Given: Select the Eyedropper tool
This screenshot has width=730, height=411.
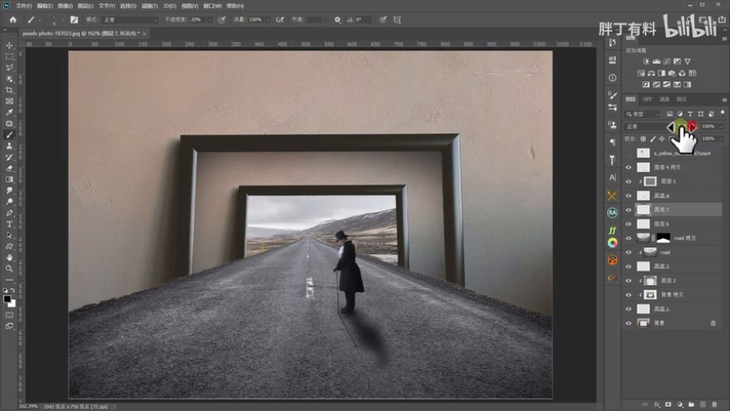Looking at the screenshot, I should 9,112.
